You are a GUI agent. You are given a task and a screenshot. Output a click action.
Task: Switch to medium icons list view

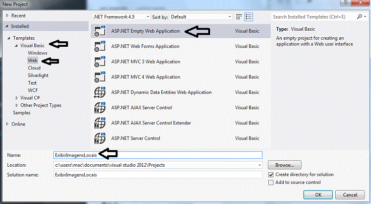249,17
